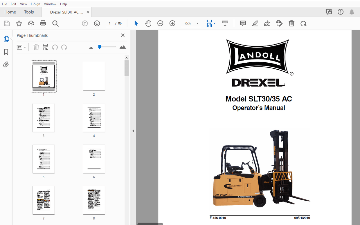Image resolution: width=360 pixels, height=225 pixels.
Task: Switch to the Tools tab
Action: click(29, 12)
